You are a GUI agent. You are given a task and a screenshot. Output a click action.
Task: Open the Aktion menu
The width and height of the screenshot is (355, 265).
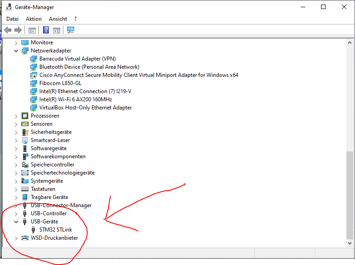[x=34, y=19]
